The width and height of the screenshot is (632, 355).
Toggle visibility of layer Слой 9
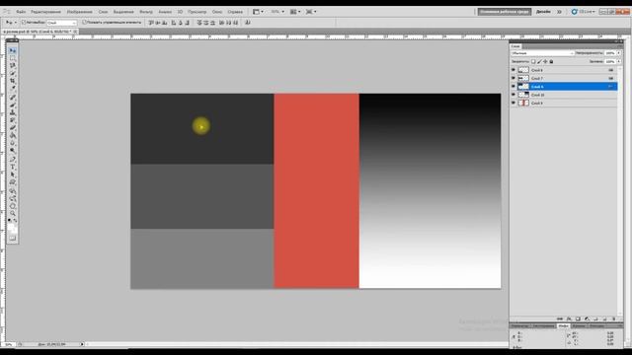pyautogui.click(x=513, y=103)
